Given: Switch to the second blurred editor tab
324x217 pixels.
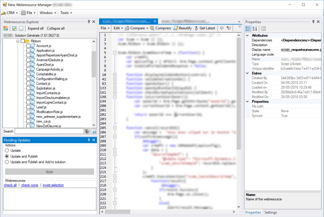Looking at the screenshot, I should point(185,21).
